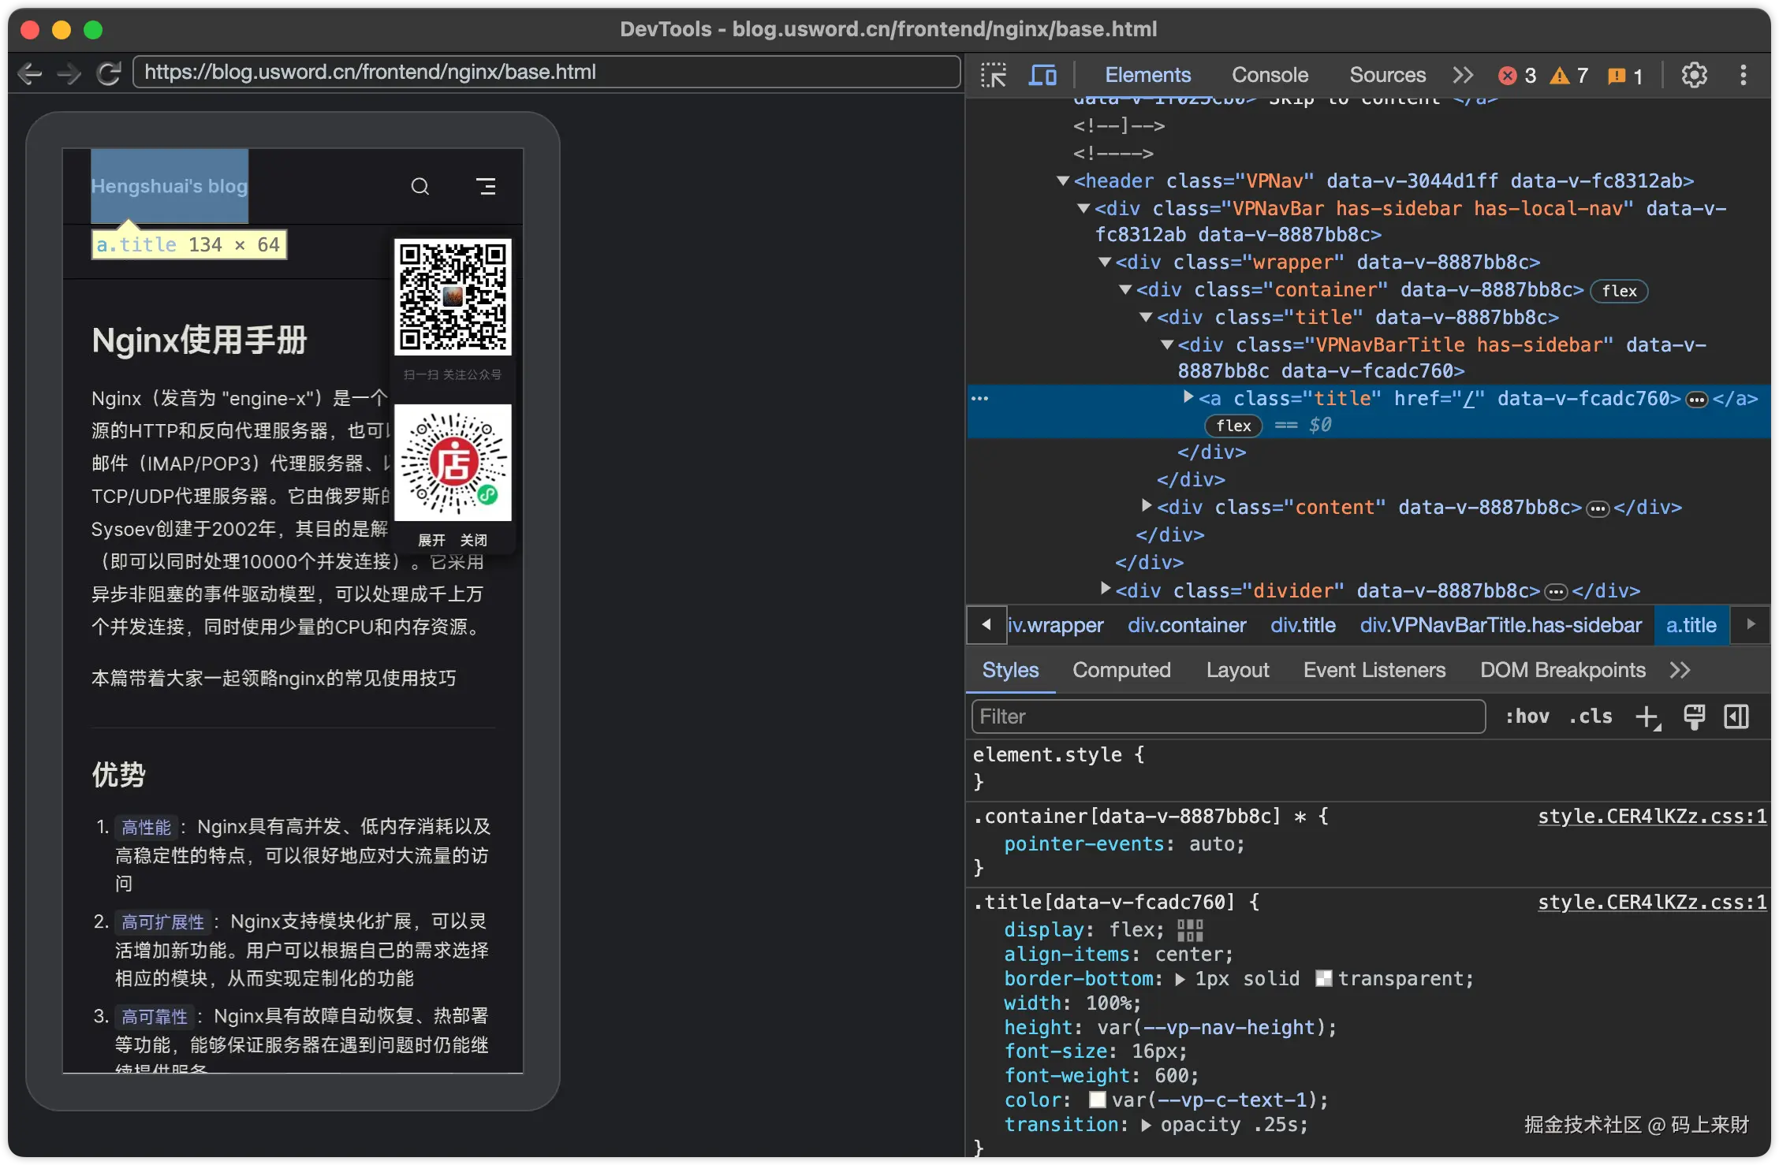Activate the inspect element picker icon
This screenshot has height=1165, width=1779.
coord(994,75)
